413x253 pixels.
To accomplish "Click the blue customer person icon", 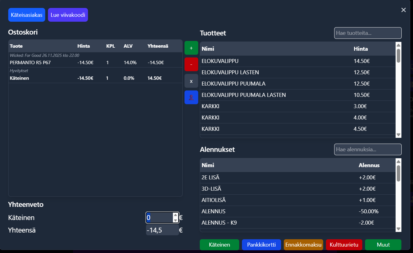I will (191, 97).
